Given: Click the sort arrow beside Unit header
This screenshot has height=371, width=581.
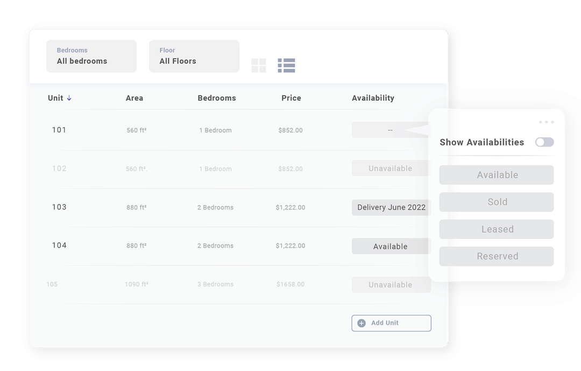Looking at the screenshot, I should 70,98.
